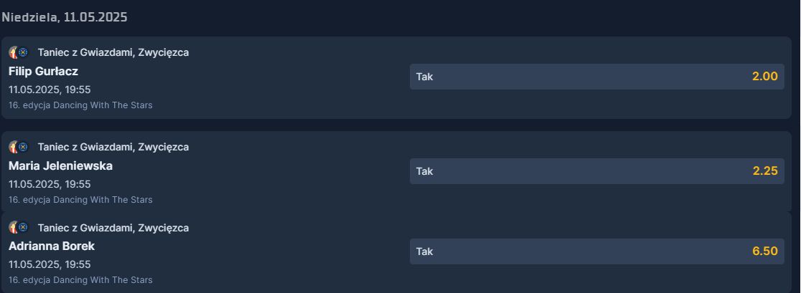Click the 16. edycja description under Adrianna Borek
801x293 pixels.
pos(80,280)
